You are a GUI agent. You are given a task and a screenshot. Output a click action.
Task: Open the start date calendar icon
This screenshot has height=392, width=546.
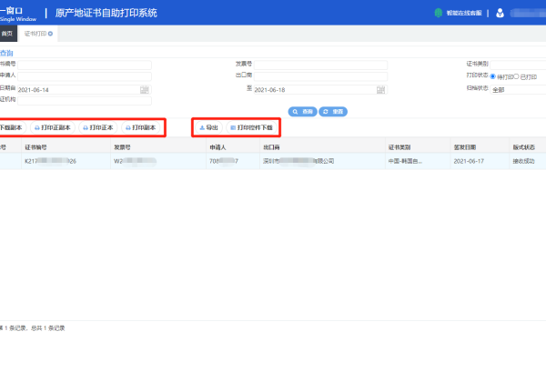[145, 89]
